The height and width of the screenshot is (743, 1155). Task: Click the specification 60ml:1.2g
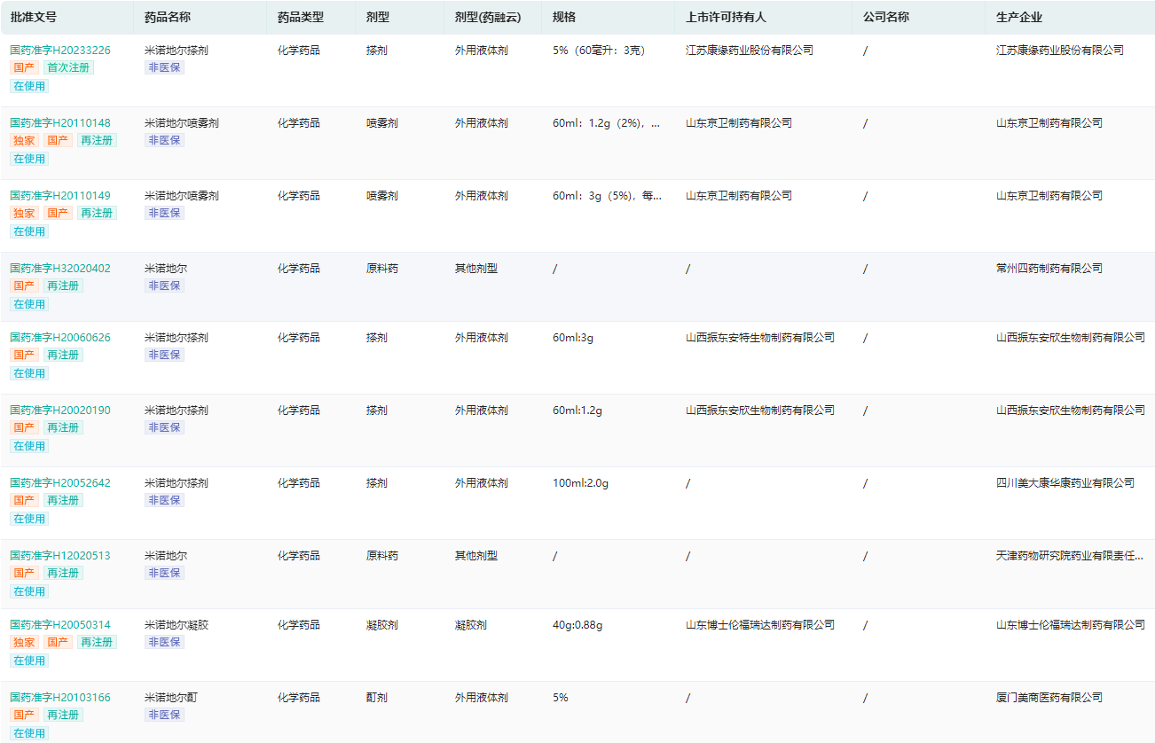tap(577, 411)
